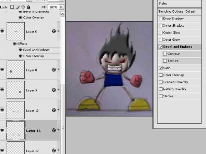Select the Layer 12 name text
The image size is (206, 154).
coord(32,151)
